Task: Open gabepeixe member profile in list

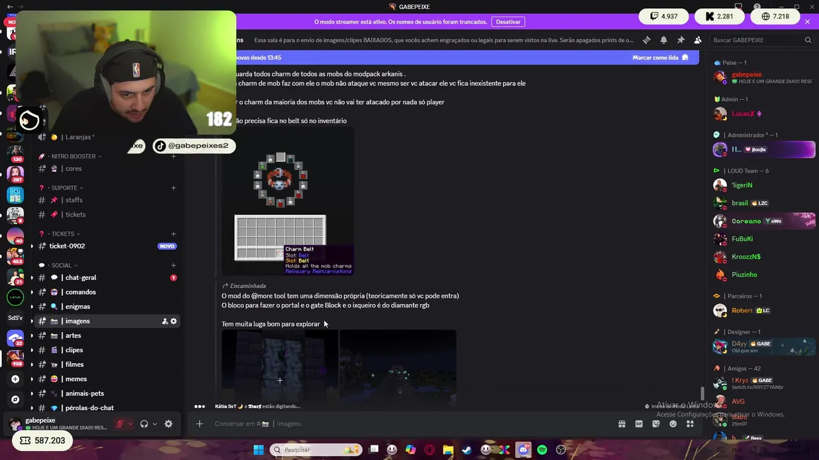Action: pyautogui.click(x=764, y=78)
